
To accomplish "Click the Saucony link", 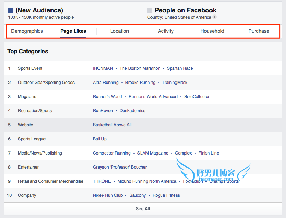I will (x=138, y=195).
